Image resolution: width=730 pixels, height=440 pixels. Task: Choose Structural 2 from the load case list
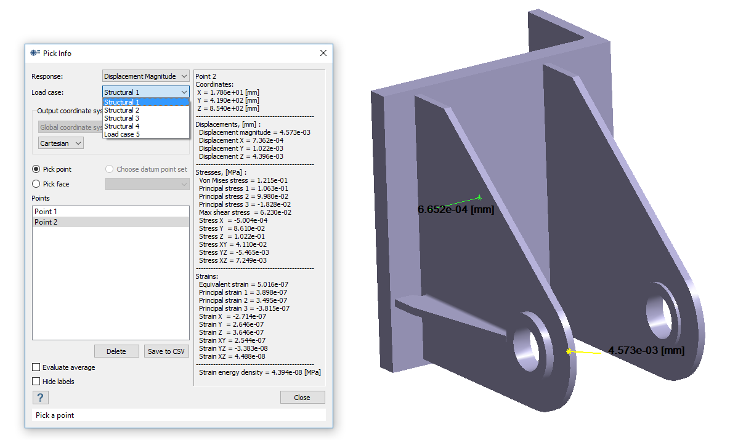122,110
